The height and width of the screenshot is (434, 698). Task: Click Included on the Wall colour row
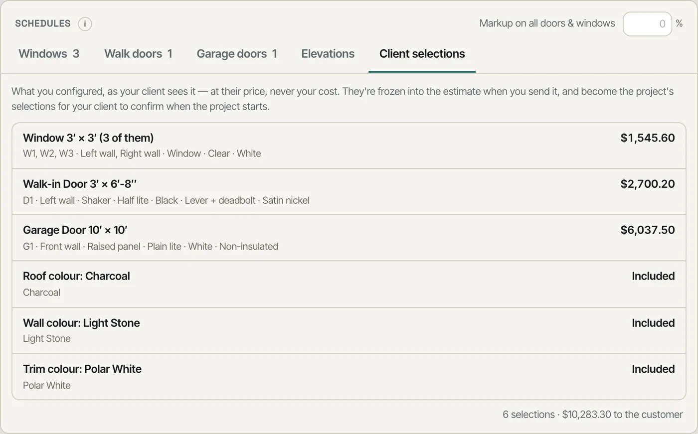pyautogui.click(x=653, y=323)
